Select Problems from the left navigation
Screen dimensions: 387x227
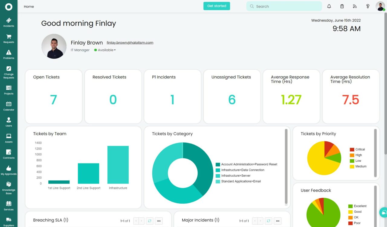[8, 54]
